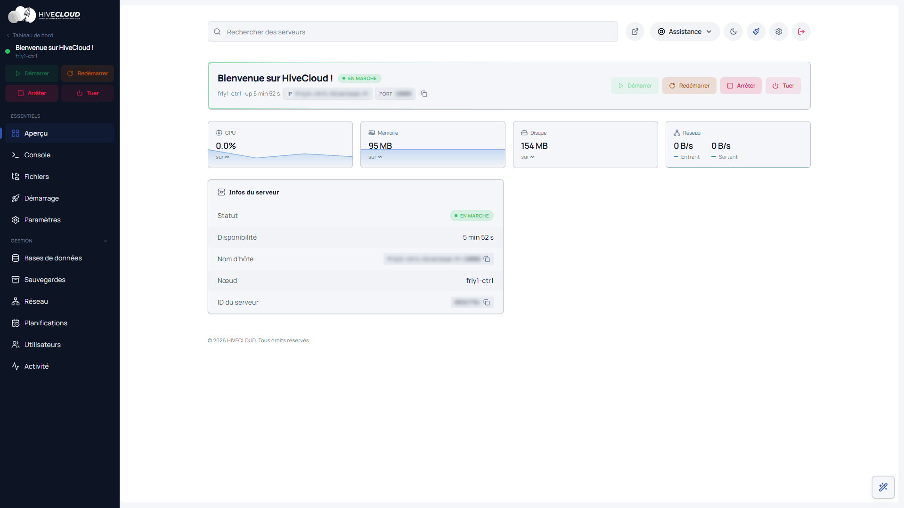Click the CPU card chip icon
Viewport: 904px width, 508px height.
[219, 133]
